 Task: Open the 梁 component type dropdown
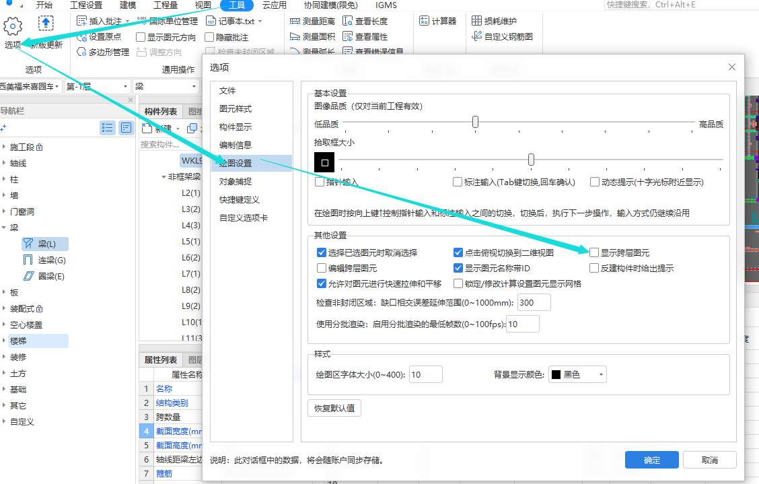tap(166, 86)
